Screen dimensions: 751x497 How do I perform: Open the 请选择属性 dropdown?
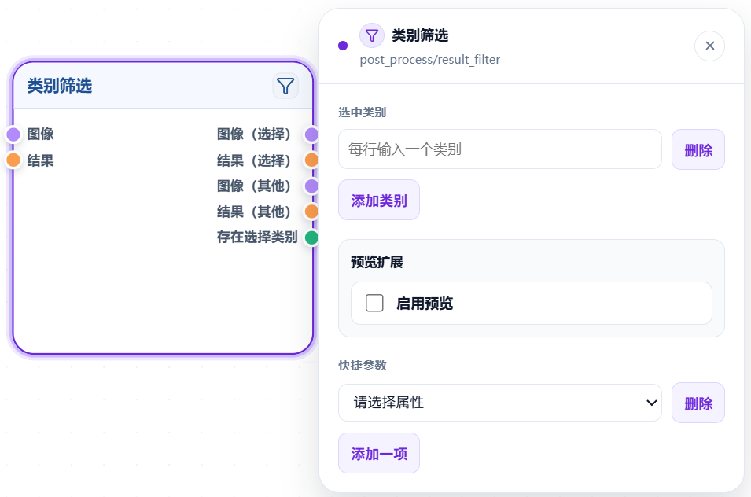pyautogui.click(x=500, y=403)
